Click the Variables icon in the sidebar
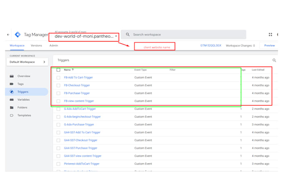 (12, 99)
